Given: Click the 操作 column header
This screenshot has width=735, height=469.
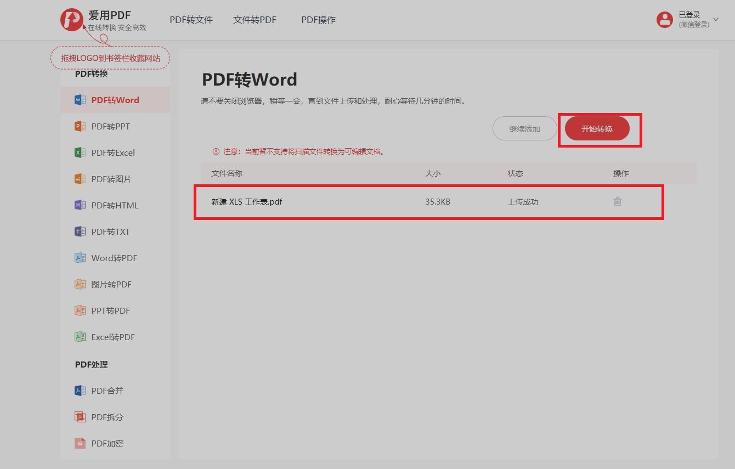Looking at the screenshot, I should pyautogui.click(x=621, y=173).
